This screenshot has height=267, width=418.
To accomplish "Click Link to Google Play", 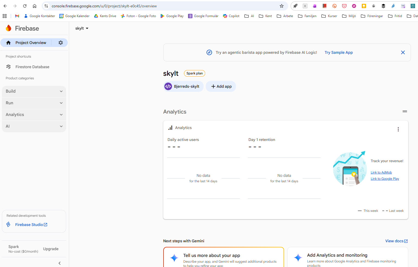I will (385, 179).
